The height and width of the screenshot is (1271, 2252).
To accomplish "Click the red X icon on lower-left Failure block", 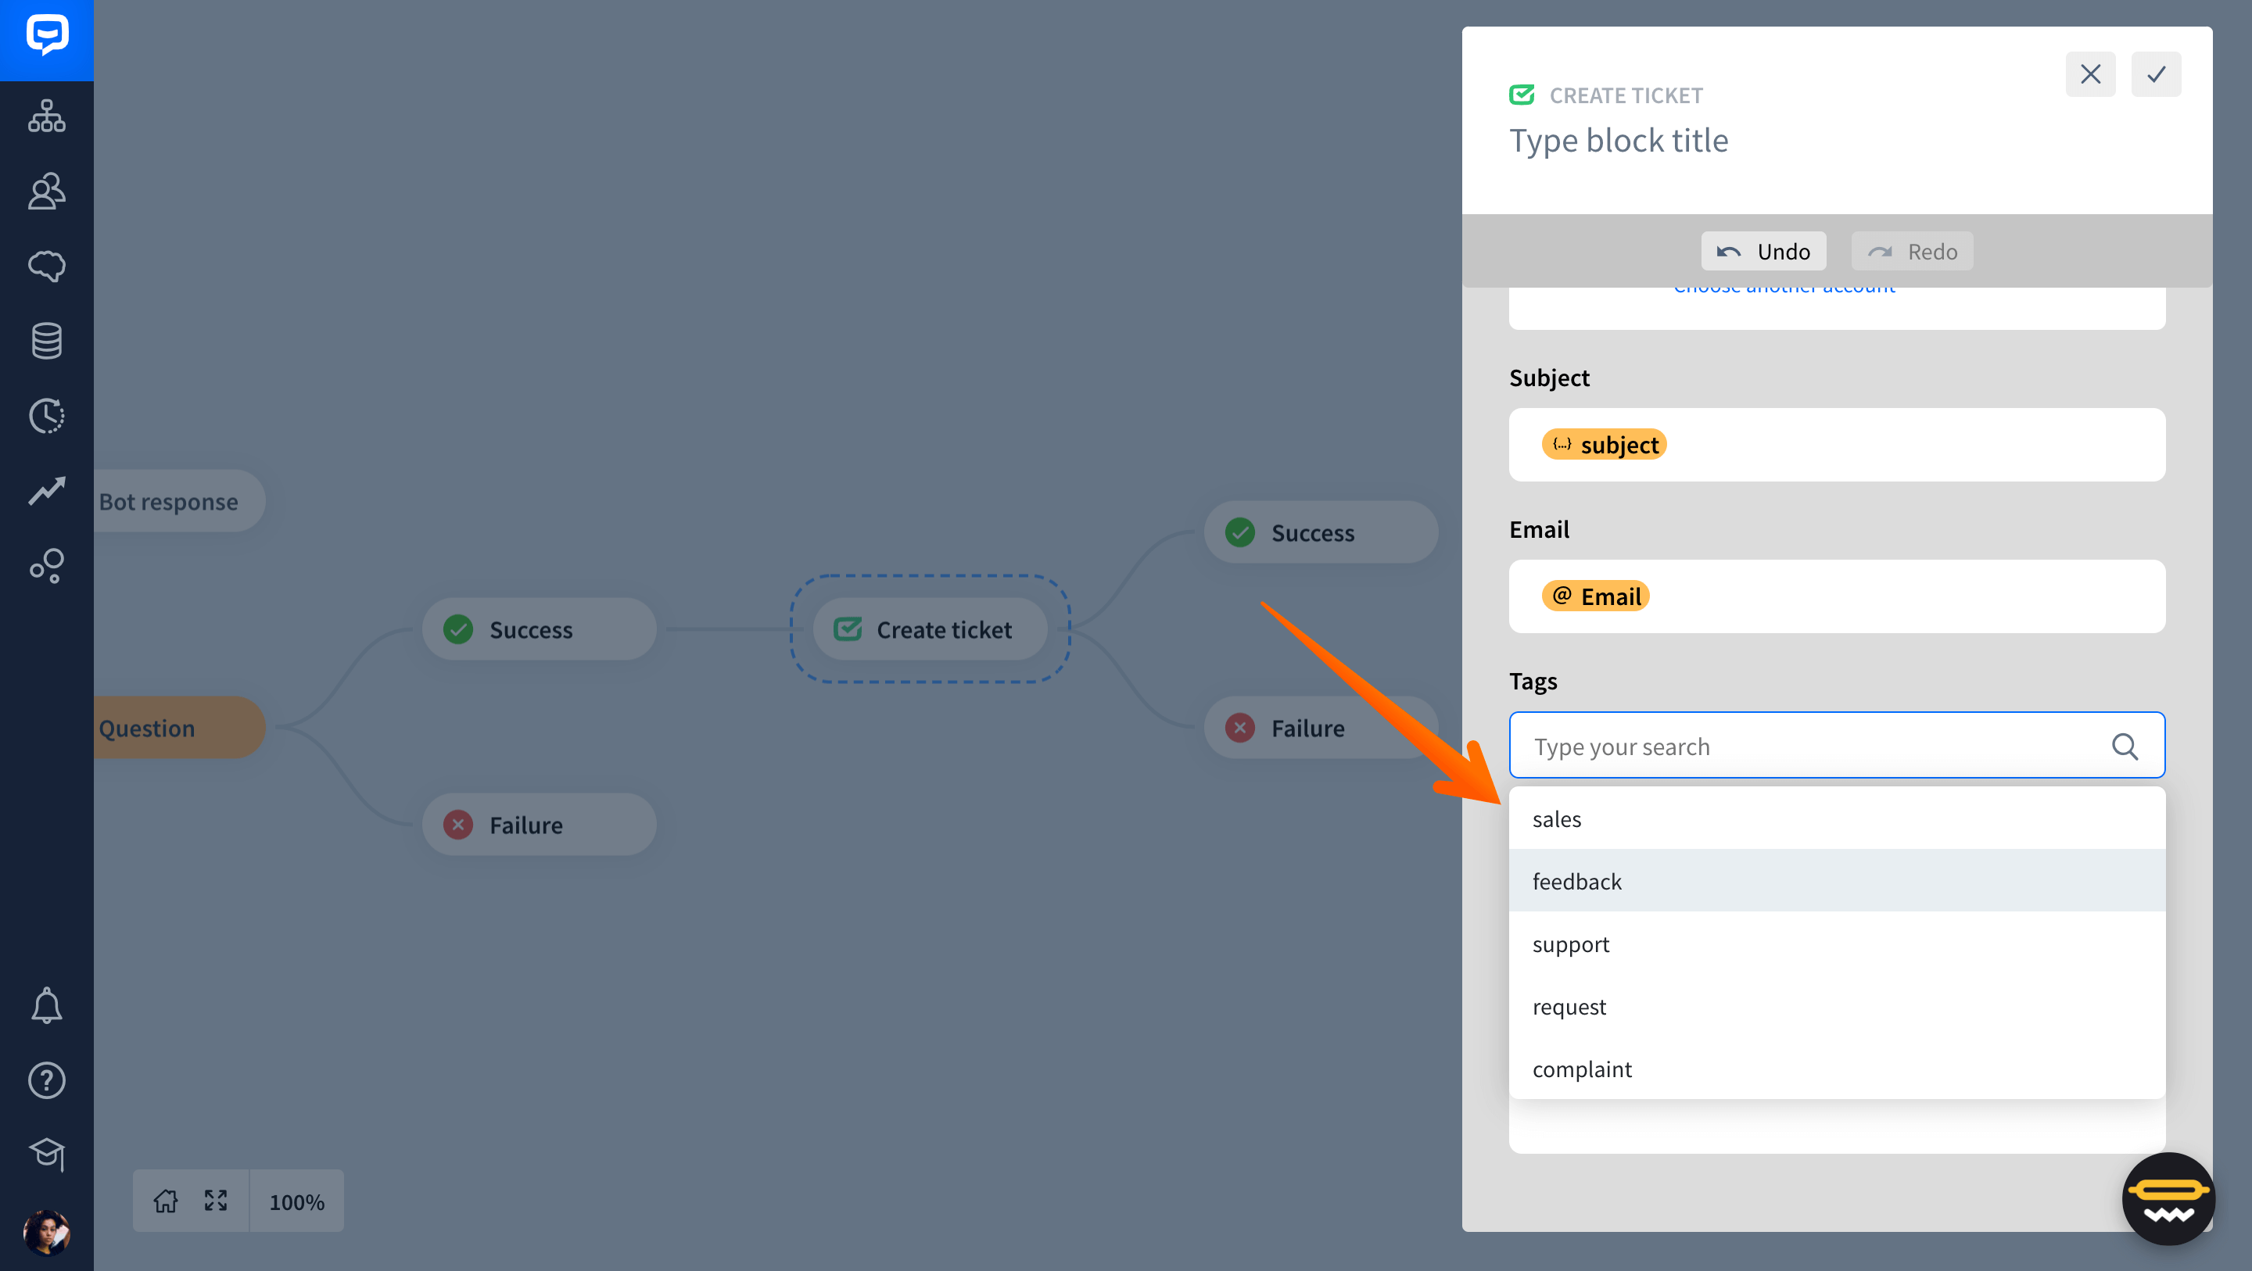I will pyautogui.click(x=458, y=825).
